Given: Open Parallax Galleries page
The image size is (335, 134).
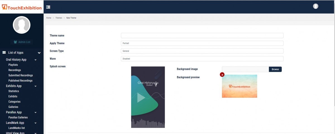Looking at the screenshot, I should 18,118.
